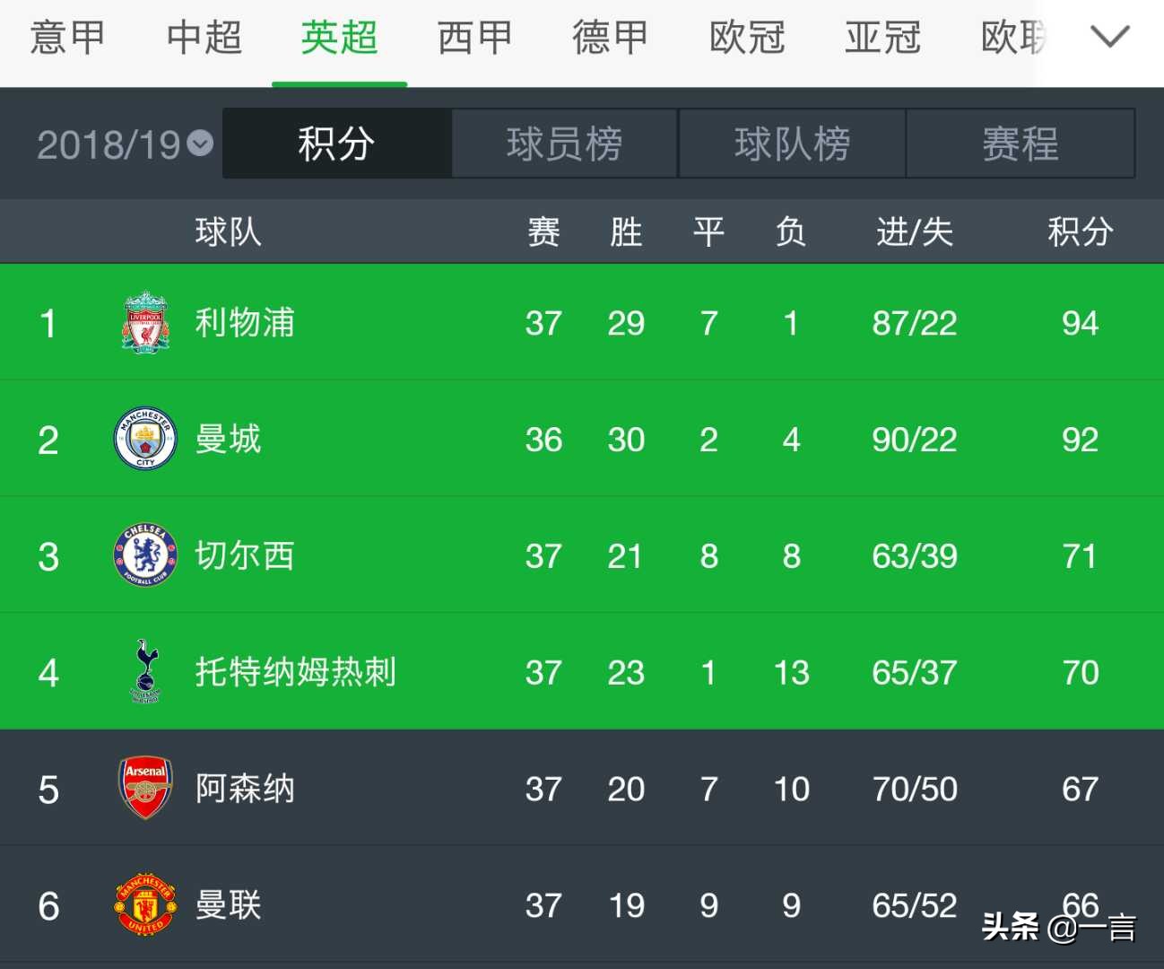Click the Manchester City club badge

pyautogui.click(x=145, y=439)
